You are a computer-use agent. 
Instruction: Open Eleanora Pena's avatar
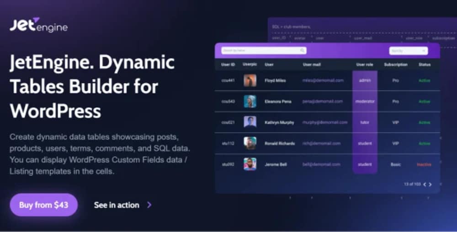click(x=250, y=101)
